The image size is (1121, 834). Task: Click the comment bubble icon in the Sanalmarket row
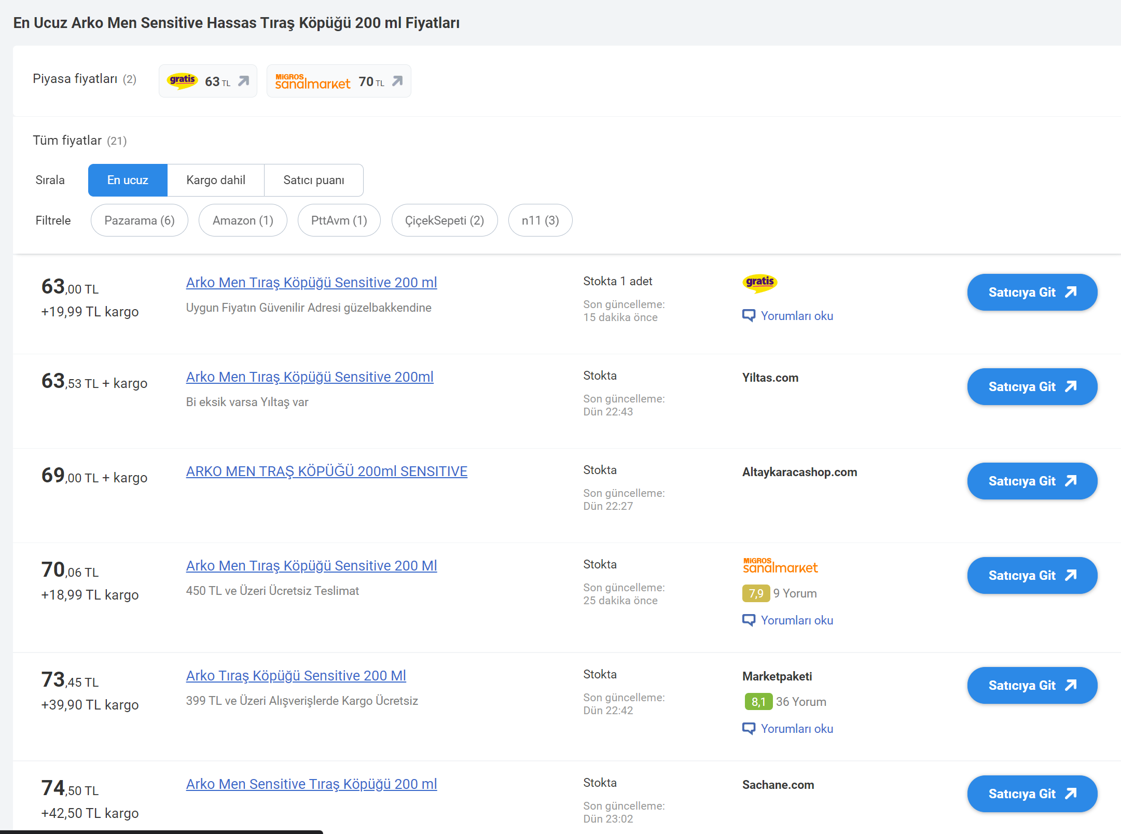click(749, 620)
